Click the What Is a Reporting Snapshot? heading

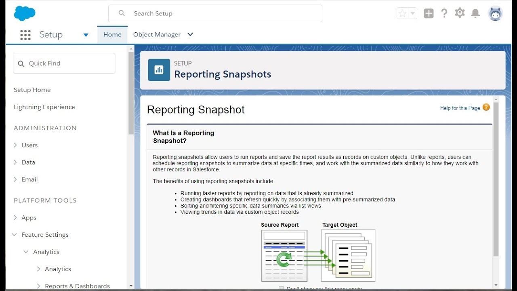pyautogui.click(x=183, y=137)
